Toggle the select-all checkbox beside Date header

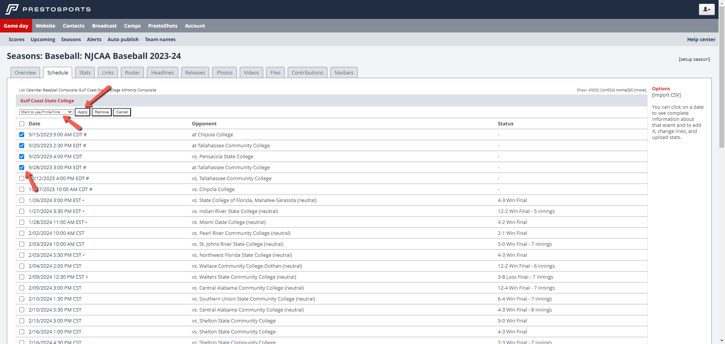tap(22, 124)
